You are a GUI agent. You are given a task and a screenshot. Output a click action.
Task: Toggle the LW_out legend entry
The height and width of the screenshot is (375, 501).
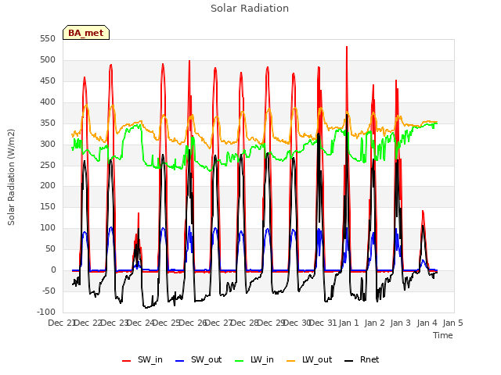(309, 359)
